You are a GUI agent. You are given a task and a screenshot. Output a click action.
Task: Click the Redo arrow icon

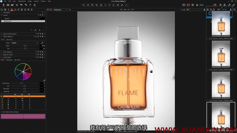tap(30, 5)
